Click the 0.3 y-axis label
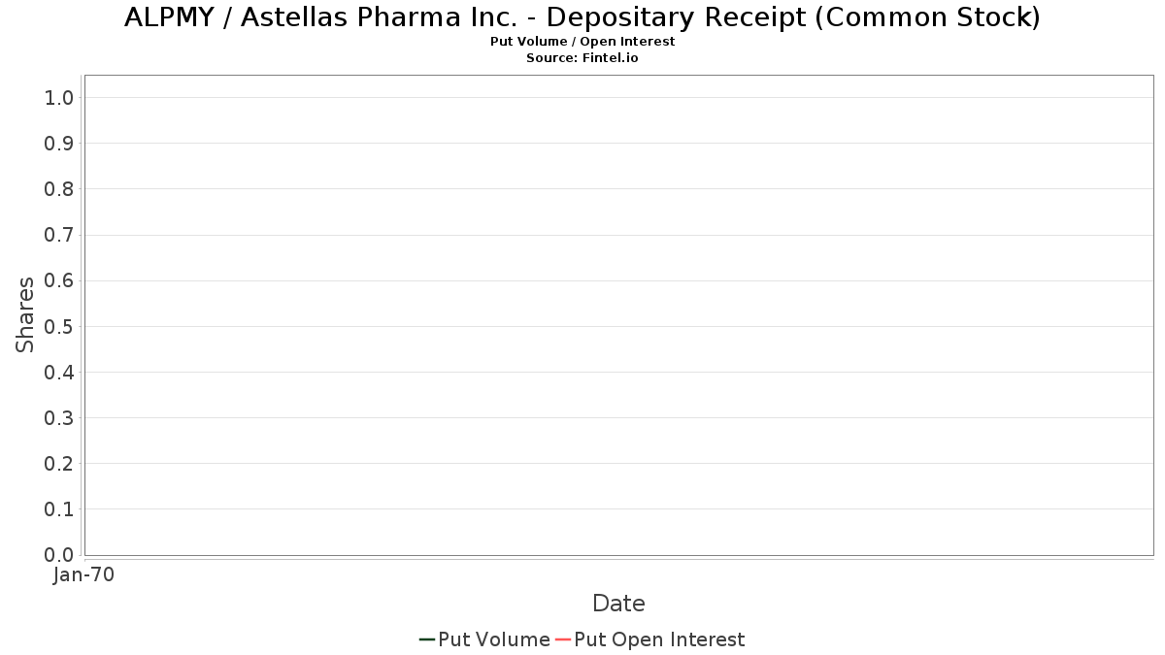Viewport: 1165px width, 655px height. pyautogui.click(x=59, y=417)
